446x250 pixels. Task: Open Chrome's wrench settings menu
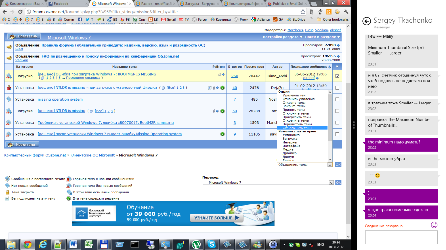click(x=346, y=12)
